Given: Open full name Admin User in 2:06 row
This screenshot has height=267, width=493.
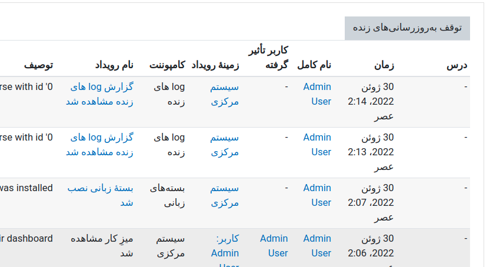Looking at the screenshot, I should tap(317, 246).
